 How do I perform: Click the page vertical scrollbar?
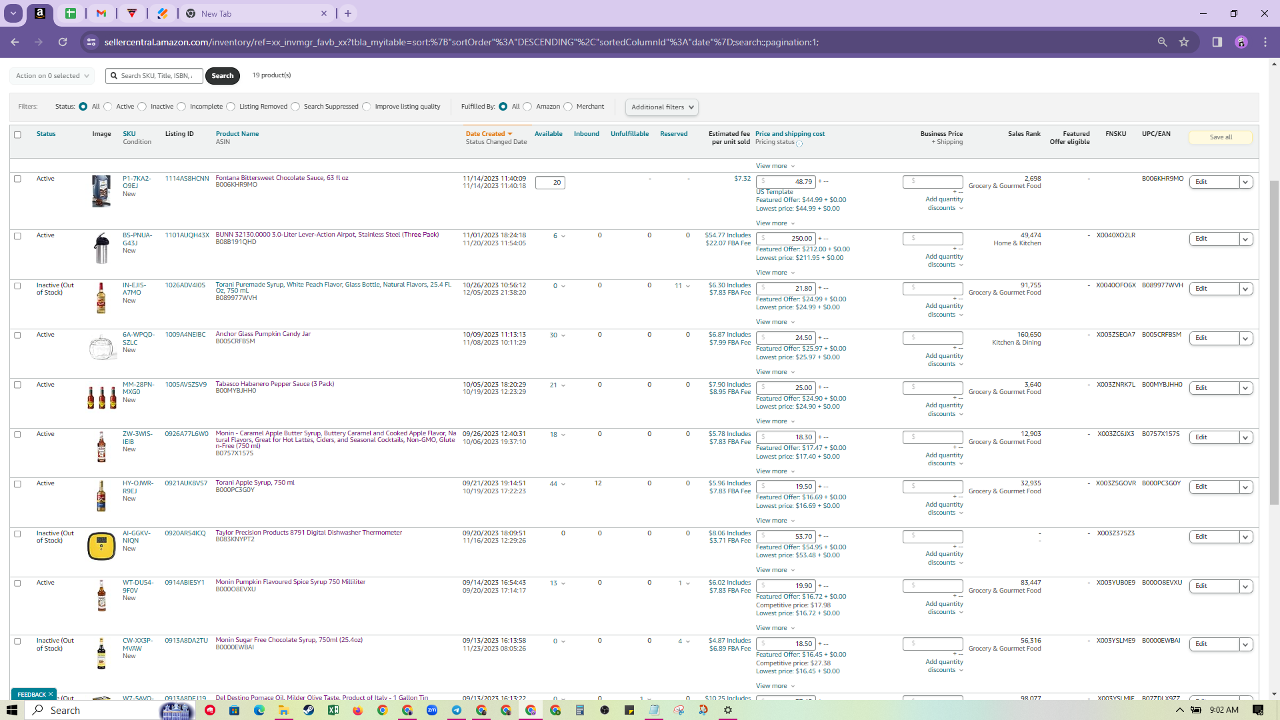point(1274,343)
